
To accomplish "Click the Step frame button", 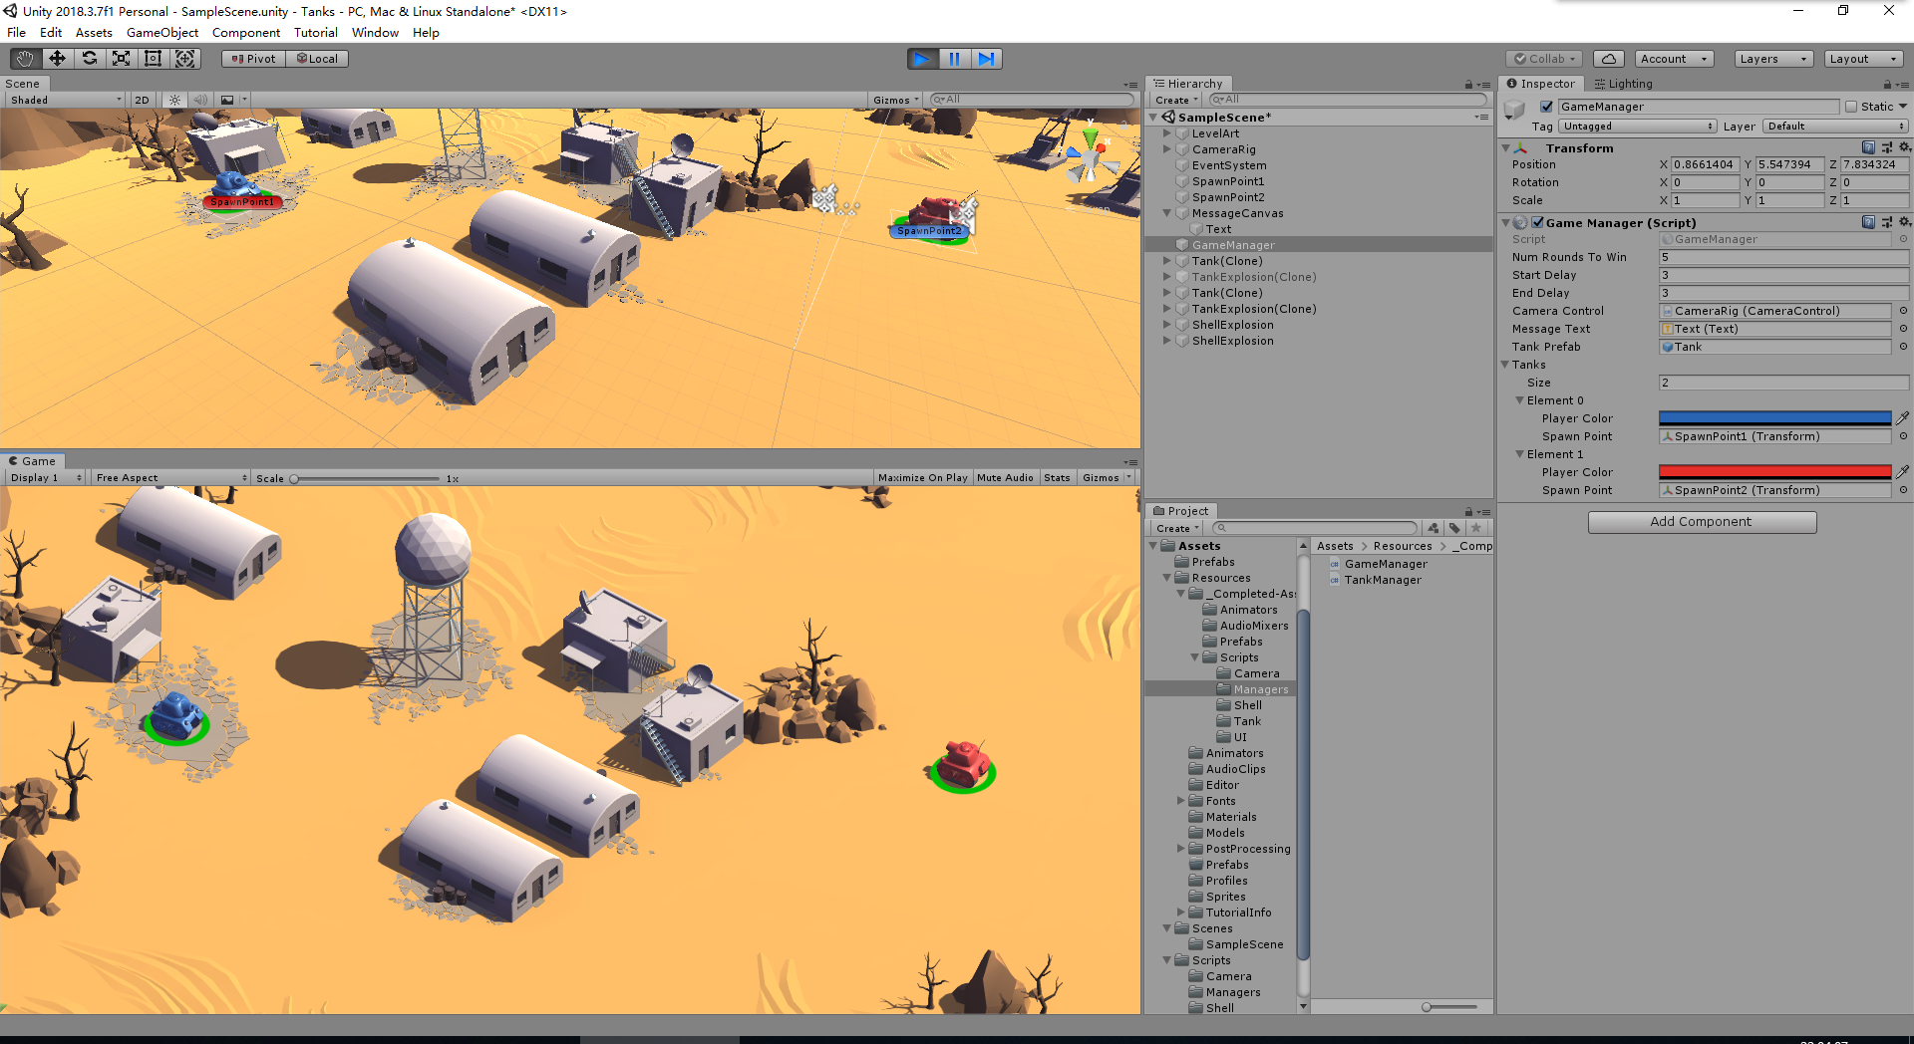I will [x=987, y=59].
